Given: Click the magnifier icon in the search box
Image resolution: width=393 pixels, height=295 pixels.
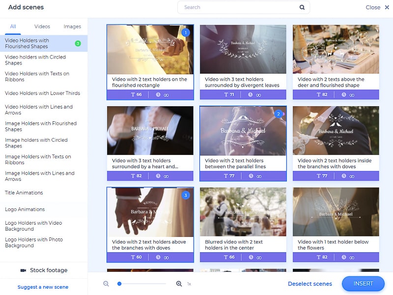Looking at the screenshot, I should point(302,7).
